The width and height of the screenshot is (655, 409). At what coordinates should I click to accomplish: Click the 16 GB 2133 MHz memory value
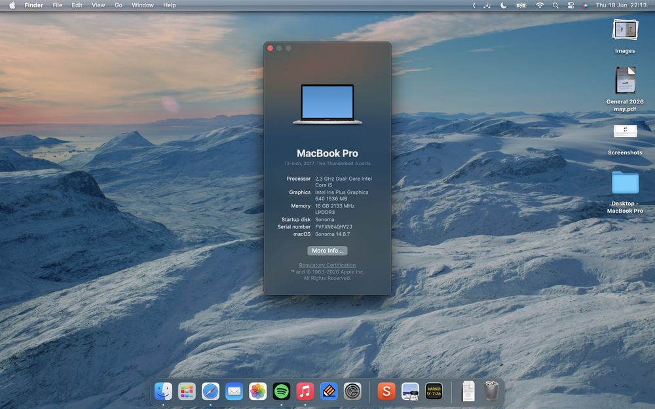[335, 209]
